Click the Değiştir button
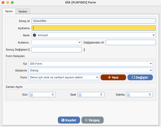161x127 pixels. click(x=140, y=77)
